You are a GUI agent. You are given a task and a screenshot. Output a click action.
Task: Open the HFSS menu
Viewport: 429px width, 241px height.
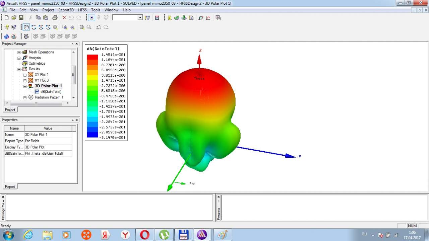82,10
